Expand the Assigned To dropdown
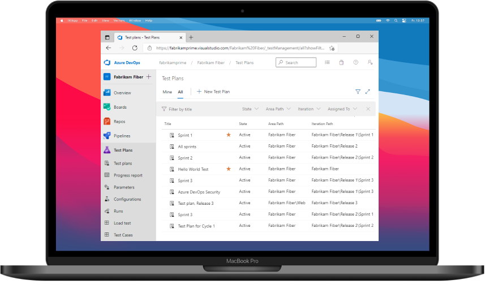 342,109
